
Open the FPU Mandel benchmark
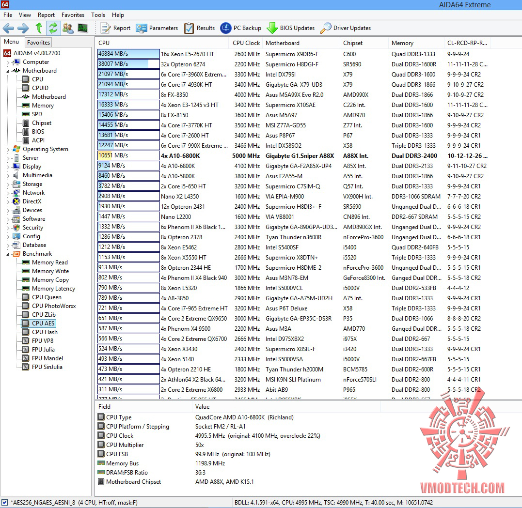pos(47,358)
